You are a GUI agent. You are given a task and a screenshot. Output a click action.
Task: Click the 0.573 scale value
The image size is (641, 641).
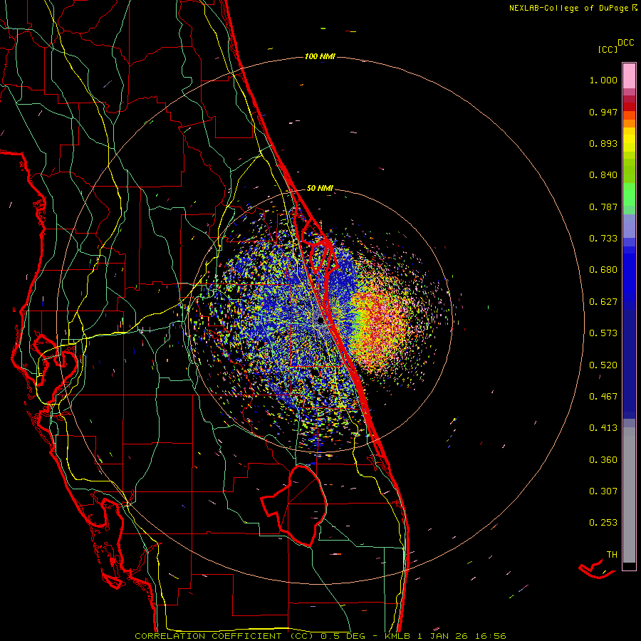(603, 333)
